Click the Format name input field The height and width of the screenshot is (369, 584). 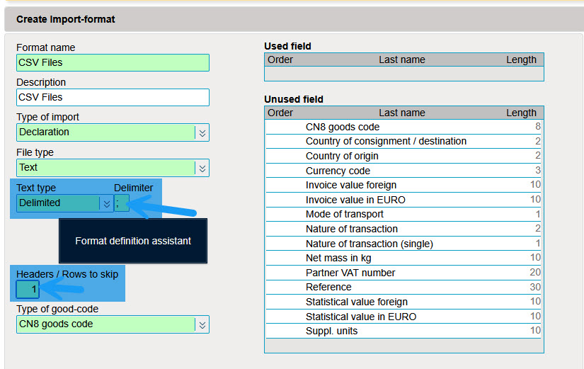tap(113, 62)
